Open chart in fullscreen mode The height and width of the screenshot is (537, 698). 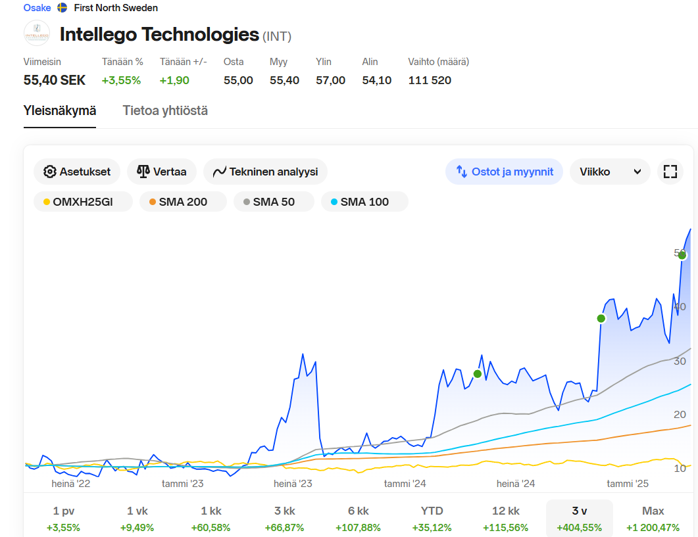tap(670, 172)
